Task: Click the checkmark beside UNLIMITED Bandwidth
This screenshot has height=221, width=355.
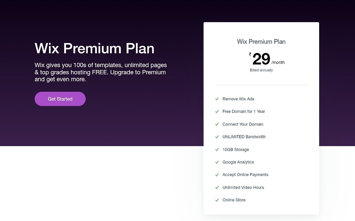Action: pyautogui.click(x=217, y=137)
